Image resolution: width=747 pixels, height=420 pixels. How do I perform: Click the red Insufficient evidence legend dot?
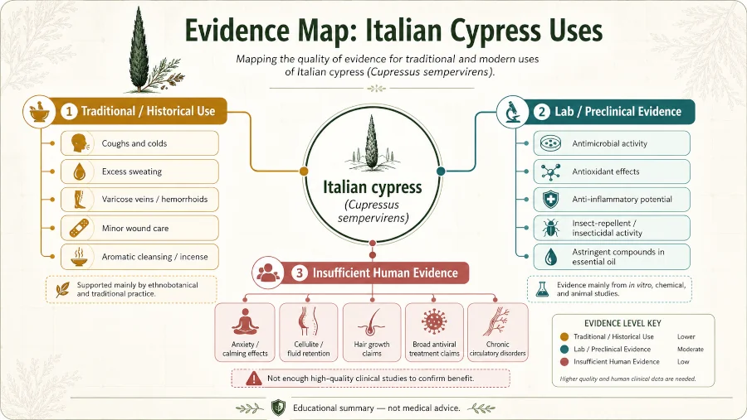click(x=564, y=361)
